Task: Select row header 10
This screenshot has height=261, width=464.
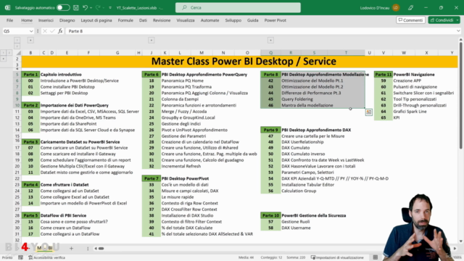Action: click(17, 105)
